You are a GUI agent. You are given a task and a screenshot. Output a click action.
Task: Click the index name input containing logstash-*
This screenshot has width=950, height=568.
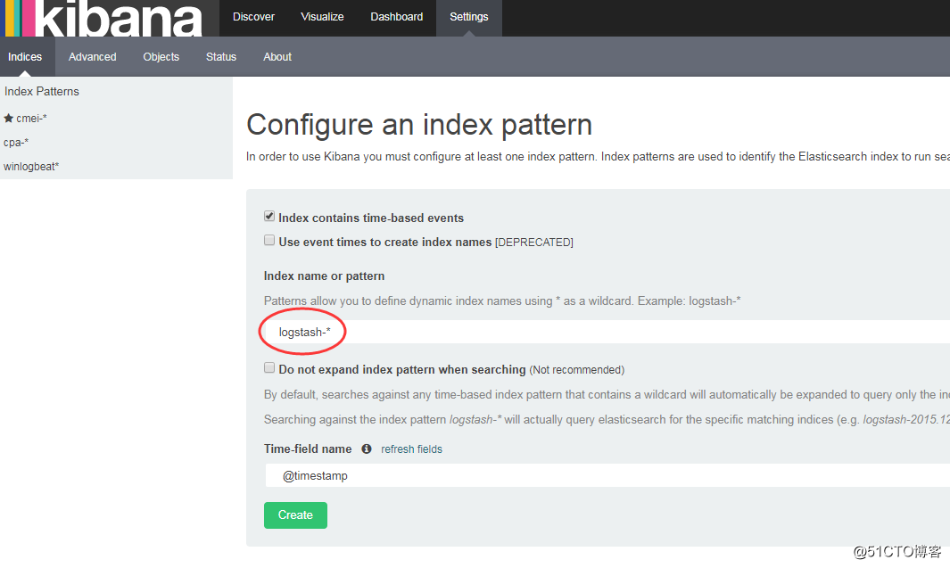click(607, 332)
